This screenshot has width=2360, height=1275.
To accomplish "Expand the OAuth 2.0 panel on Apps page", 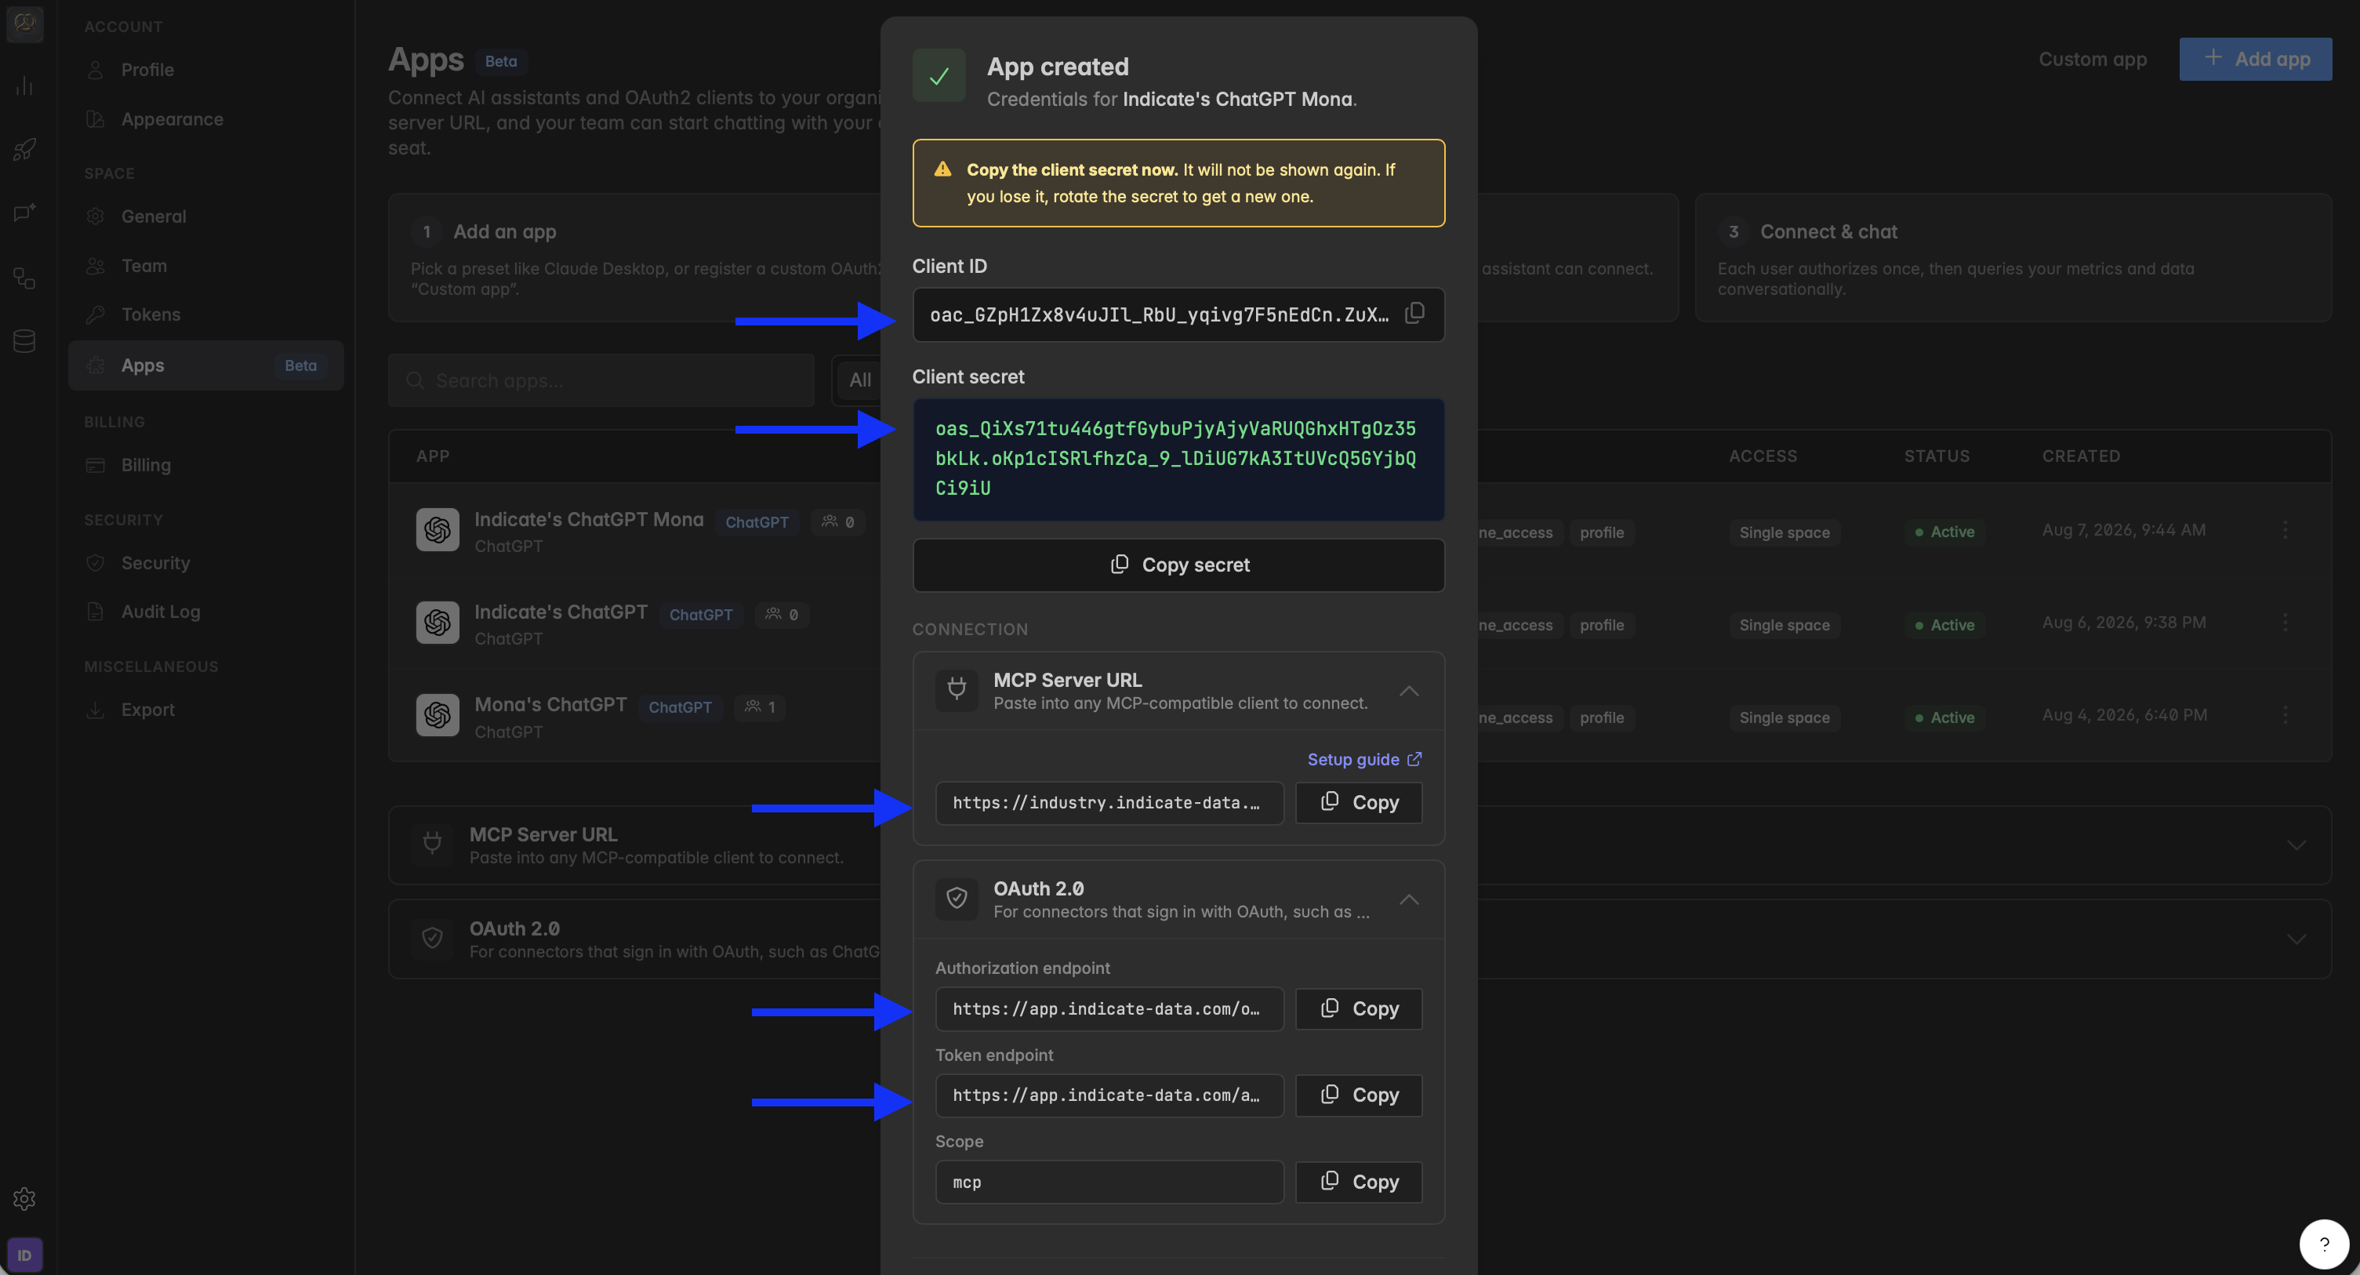I will tap(2296, 939).
